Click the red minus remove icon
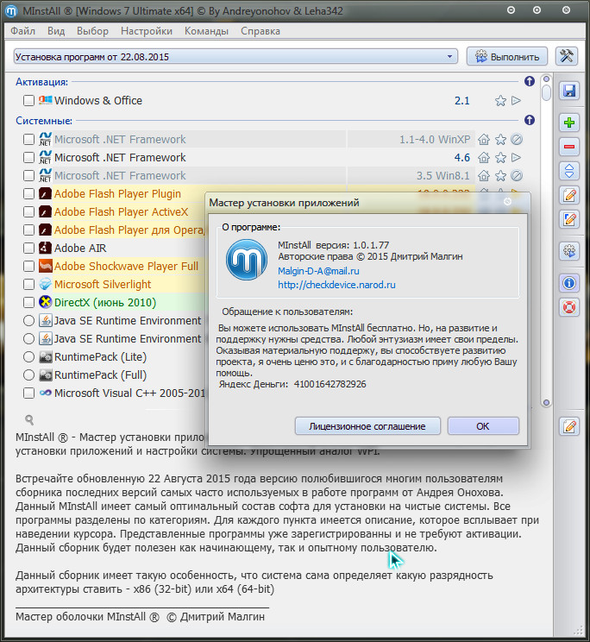Screen dimensions: 590x642 click(568, 147)
